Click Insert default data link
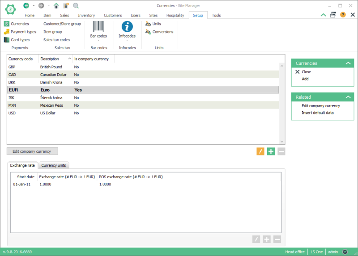 pos(317,113)
